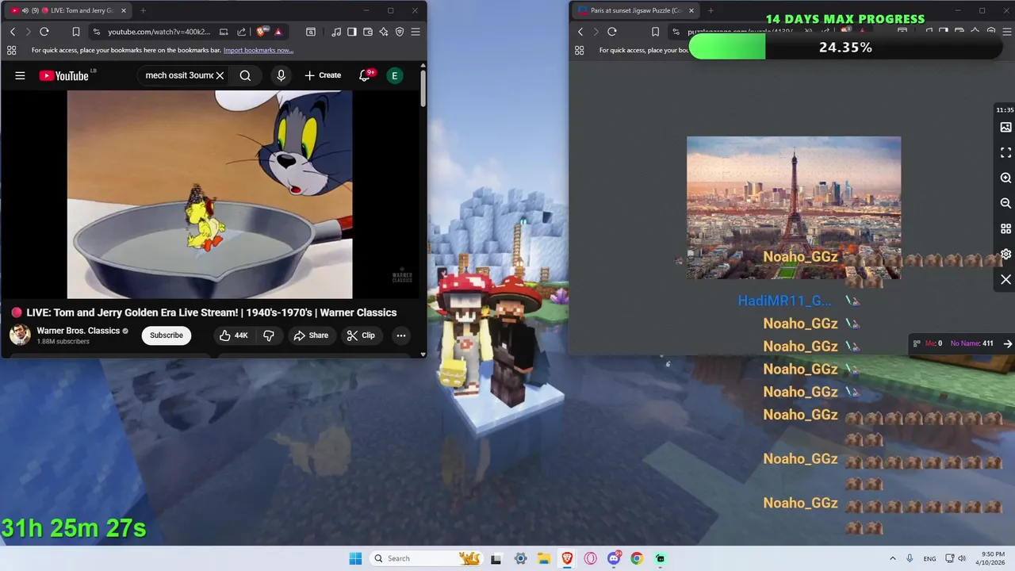Screen dimensions: 1015x571
Task: Click the scroll down arrow in YouTube window
Action: 423,354
